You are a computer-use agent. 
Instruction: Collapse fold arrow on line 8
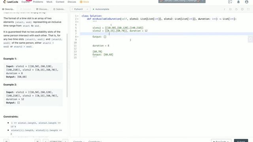tap(78, 37)
